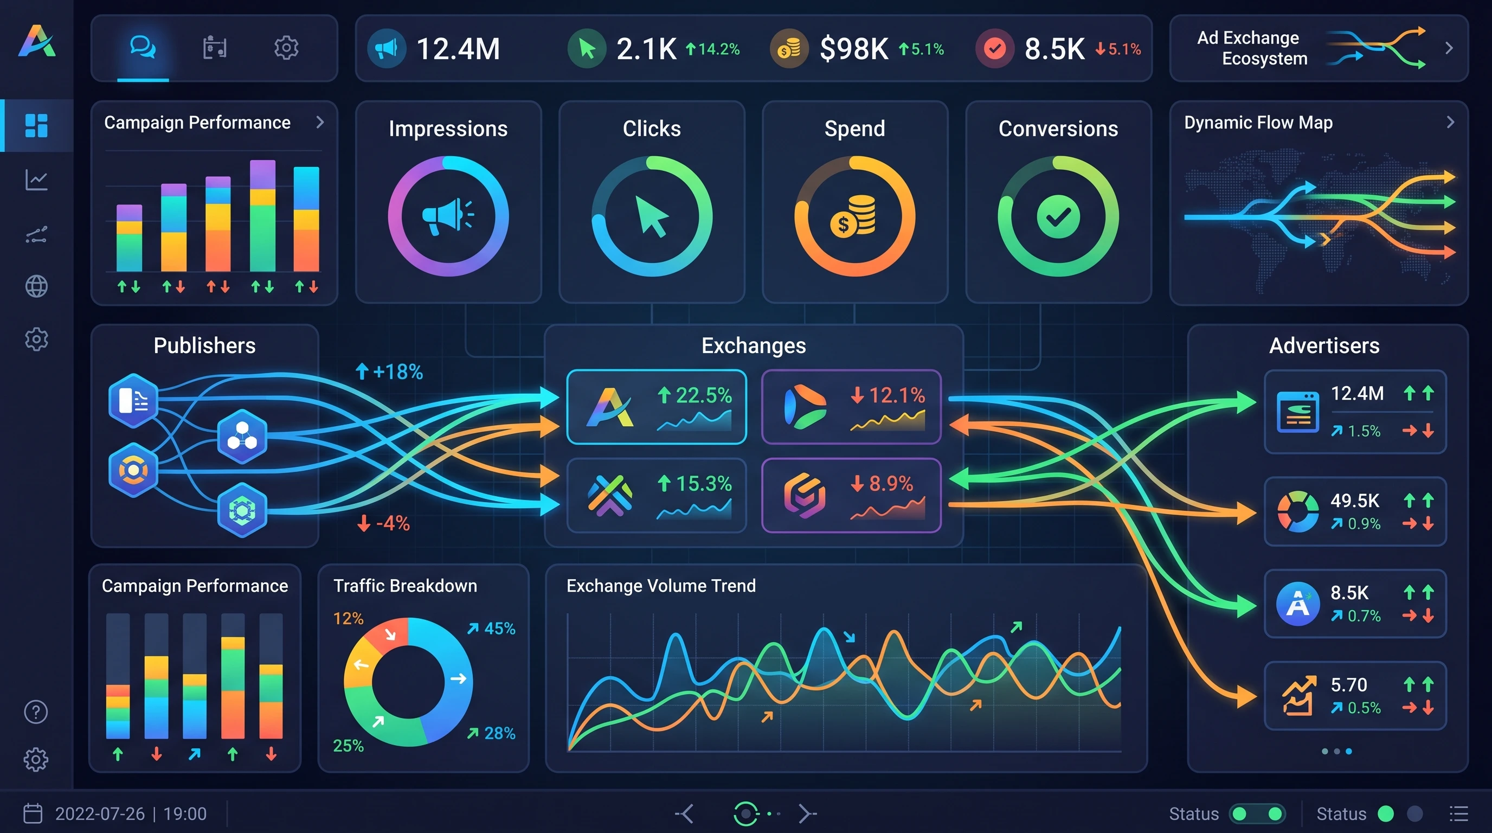
Task: Go to next with right arrow control
Action: [x=807, y=813]
